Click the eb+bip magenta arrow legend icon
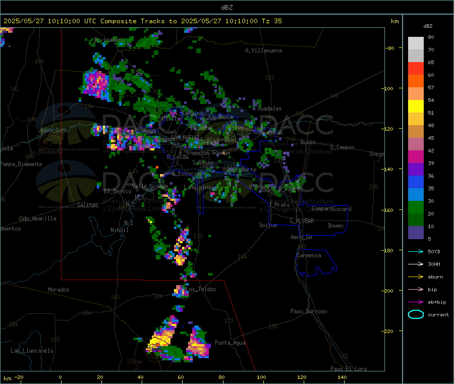The width and height of the screenshot is (454, 384). 416,302
